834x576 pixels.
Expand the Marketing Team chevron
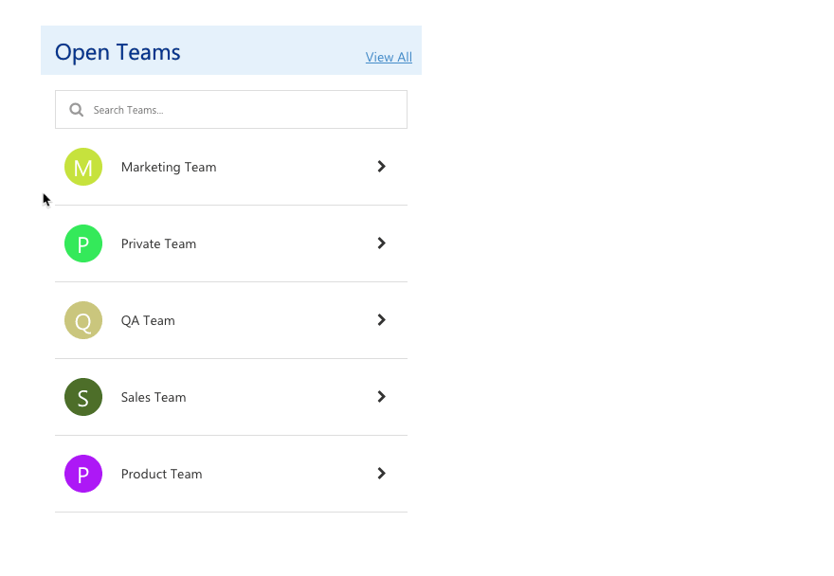(x=381, y=167)
